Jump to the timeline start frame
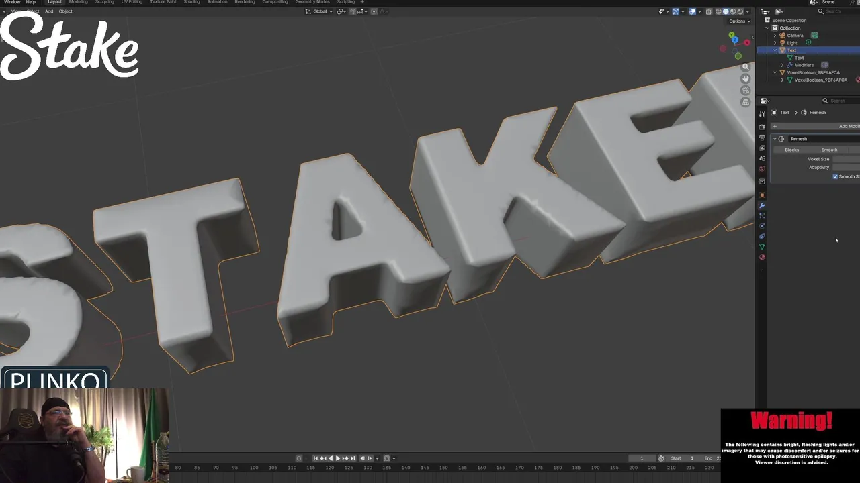The width and height of the screenshot is (860, 483). click(315, 458)
